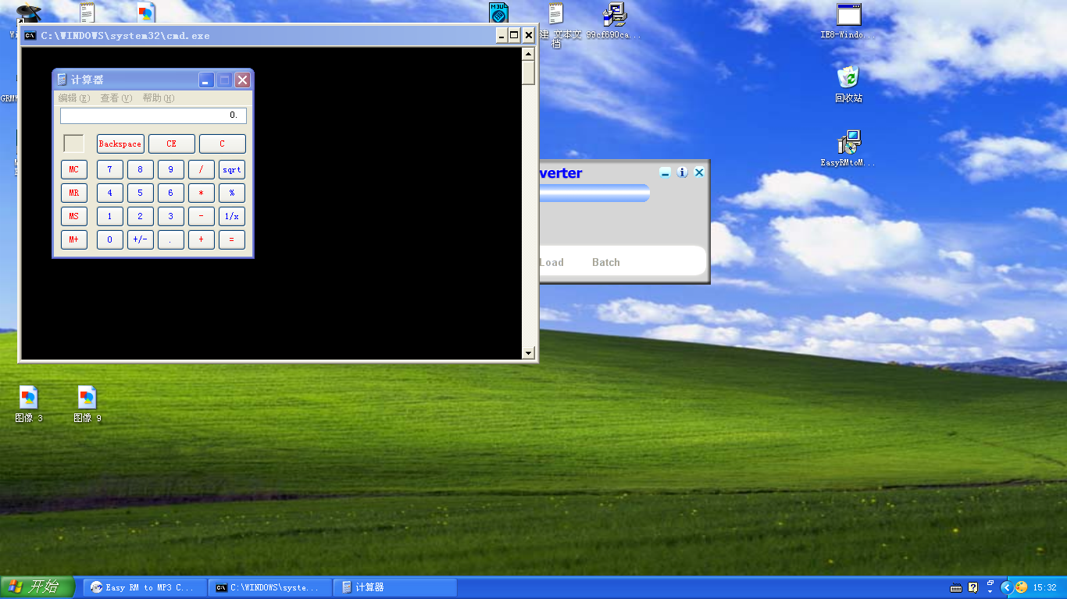This screenshot has height=599, width=1067.
Task: Click the decimal point button
Action: (x=171, y=239)
